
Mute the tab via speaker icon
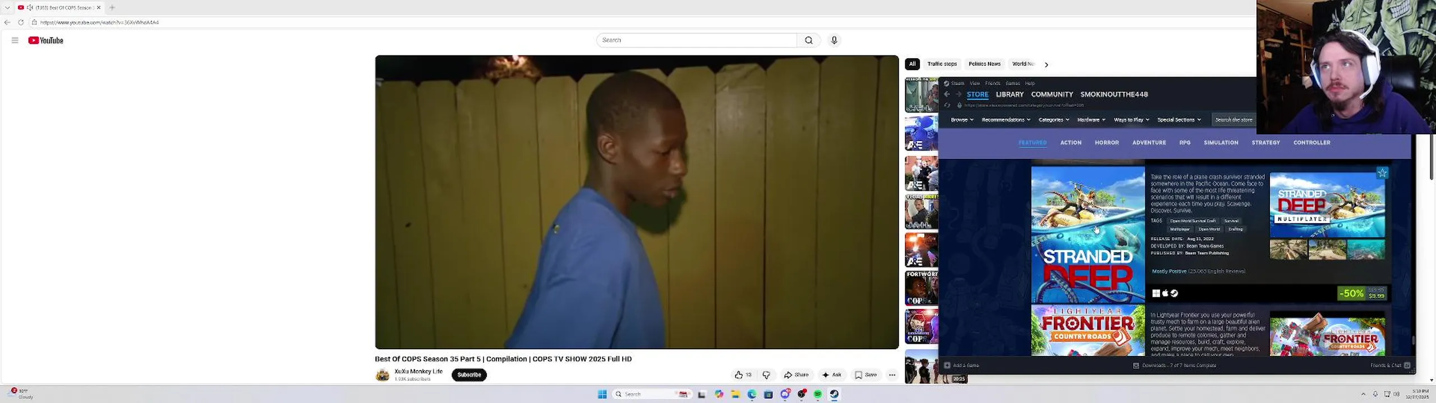30,7
